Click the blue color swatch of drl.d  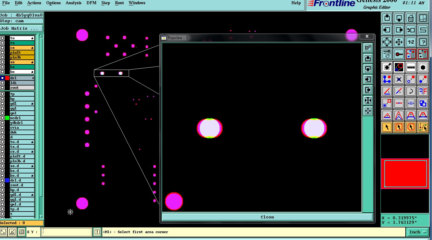(x=7, y=180)
